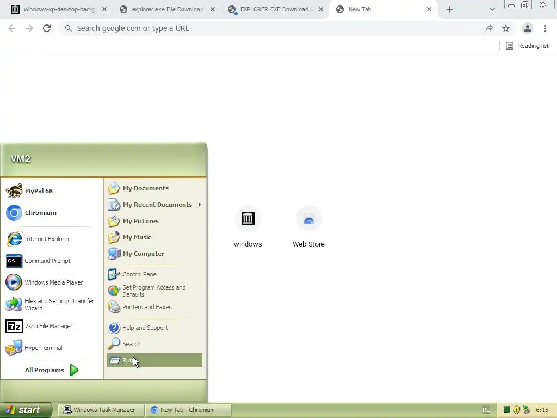Click the network connection tray icon
Screen dimensions: 557x418
(527, 410)
